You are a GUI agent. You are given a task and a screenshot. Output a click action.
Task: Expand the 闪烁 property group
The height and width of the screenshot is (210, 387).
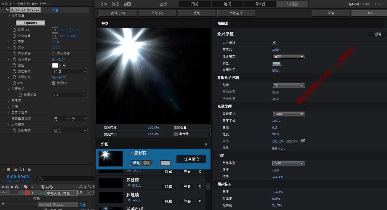pos(9,107)
